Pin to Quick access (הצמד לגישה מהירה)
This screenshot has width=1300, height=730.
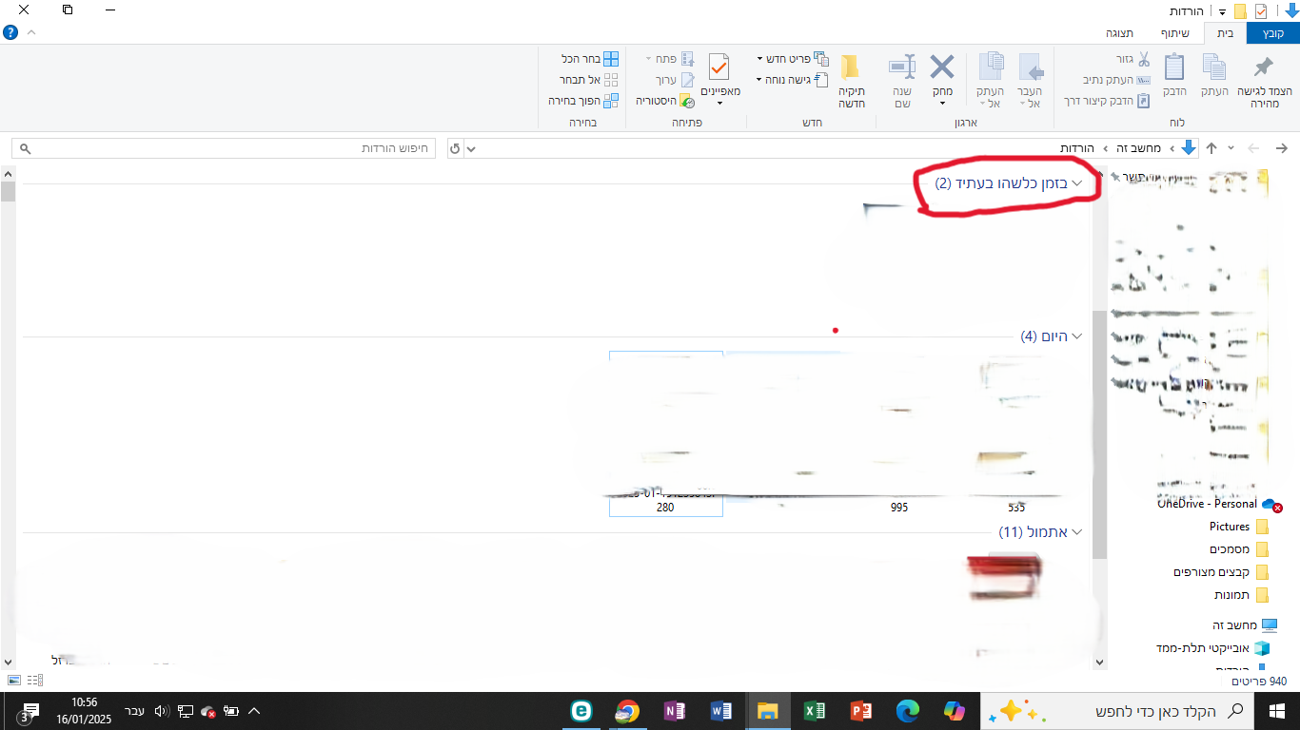coord(1264,81)
